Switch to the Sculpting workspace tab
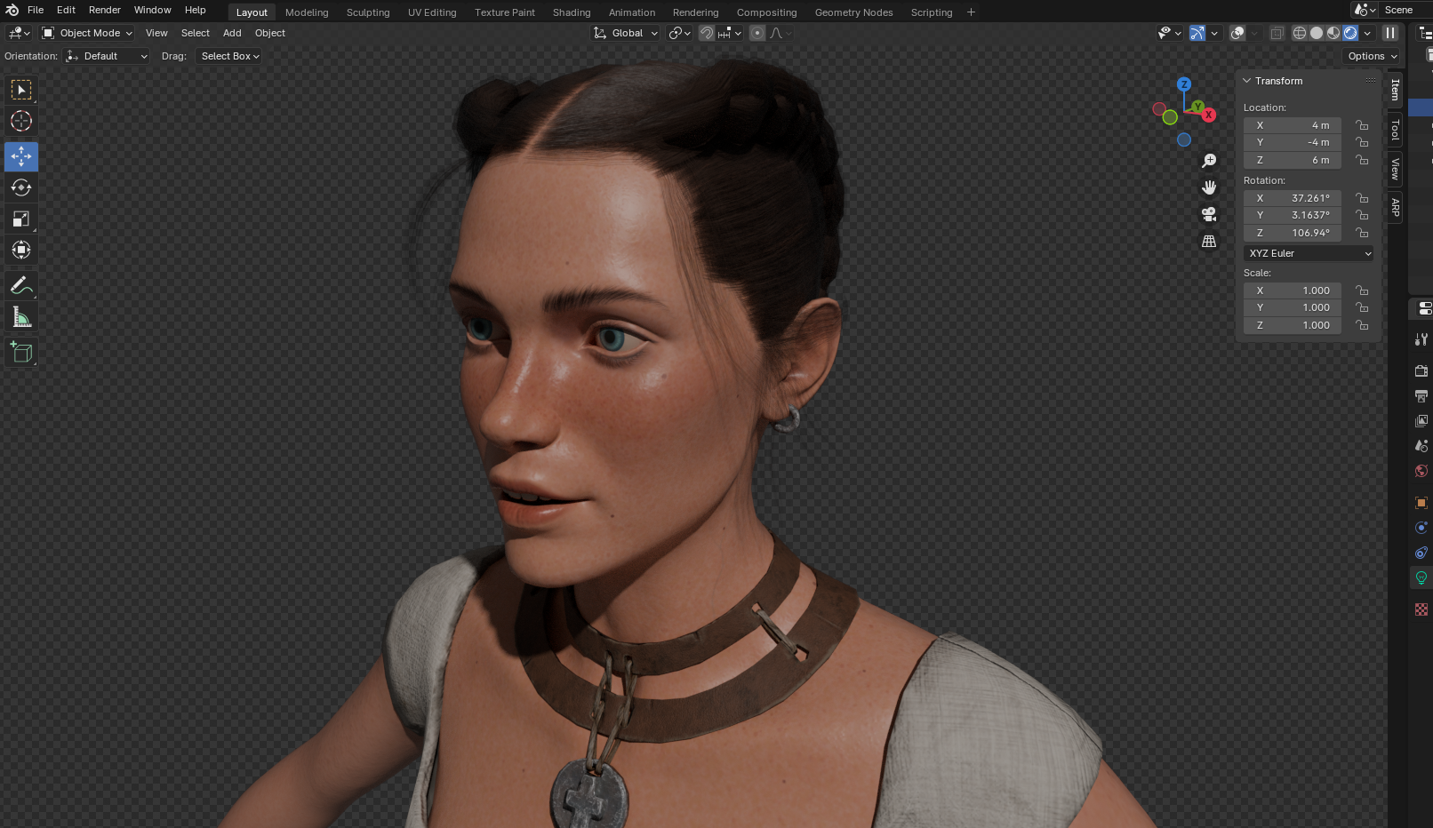 coord(368,12)
